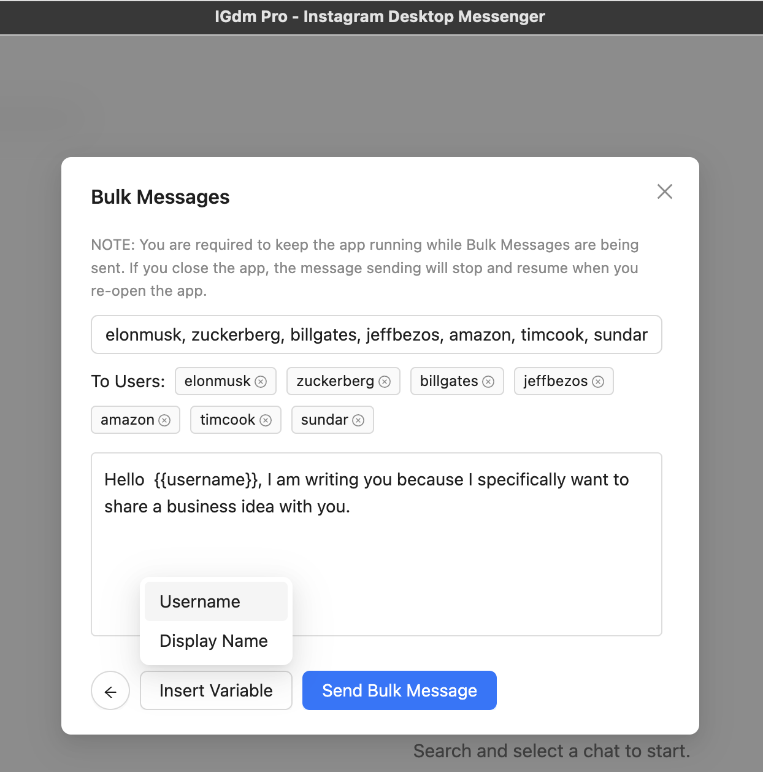Send the bulk message now
The width and height of the screenshot is (763, 772).
pos(399,690)
